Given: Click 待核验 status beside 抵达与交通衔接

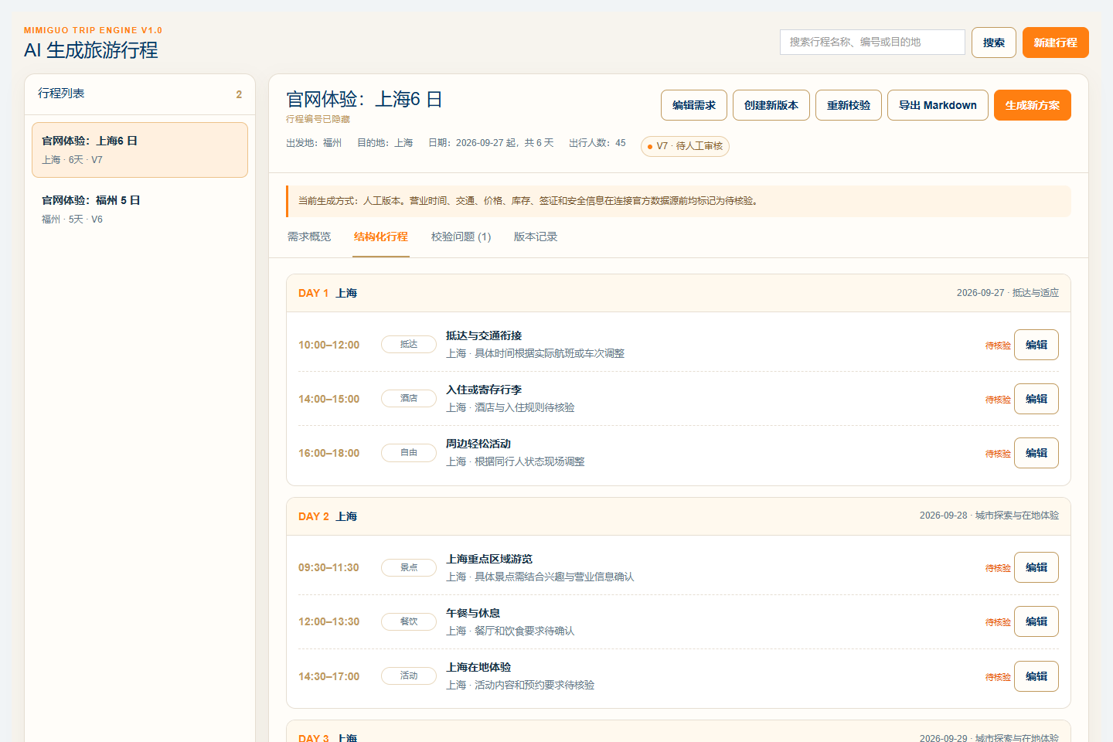Looking at the screenshot, I should (998, 345).
